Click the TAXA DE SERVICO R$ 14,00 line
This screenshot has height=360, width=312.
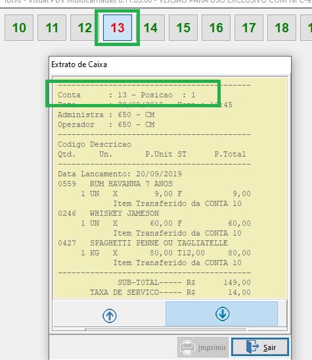pyautogui.click(x=170, y=292)
